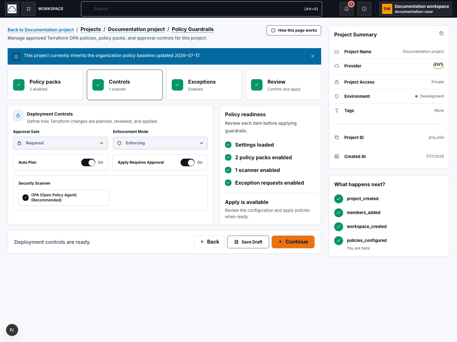The height and width of the screenshot is (342, 457).
Task: Click the DW workspace avatar
Action: (387, 9)
